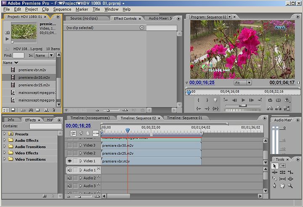Select the Track Select tool

click(x=282, y=166)
